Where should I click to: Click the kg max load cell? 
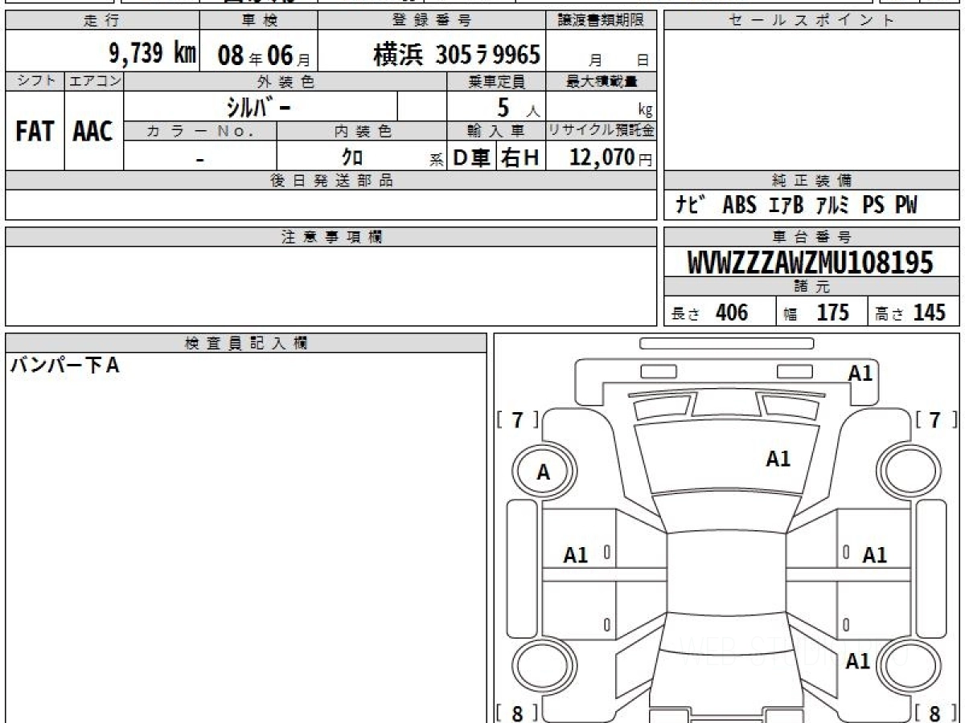[x=602, y=106]
